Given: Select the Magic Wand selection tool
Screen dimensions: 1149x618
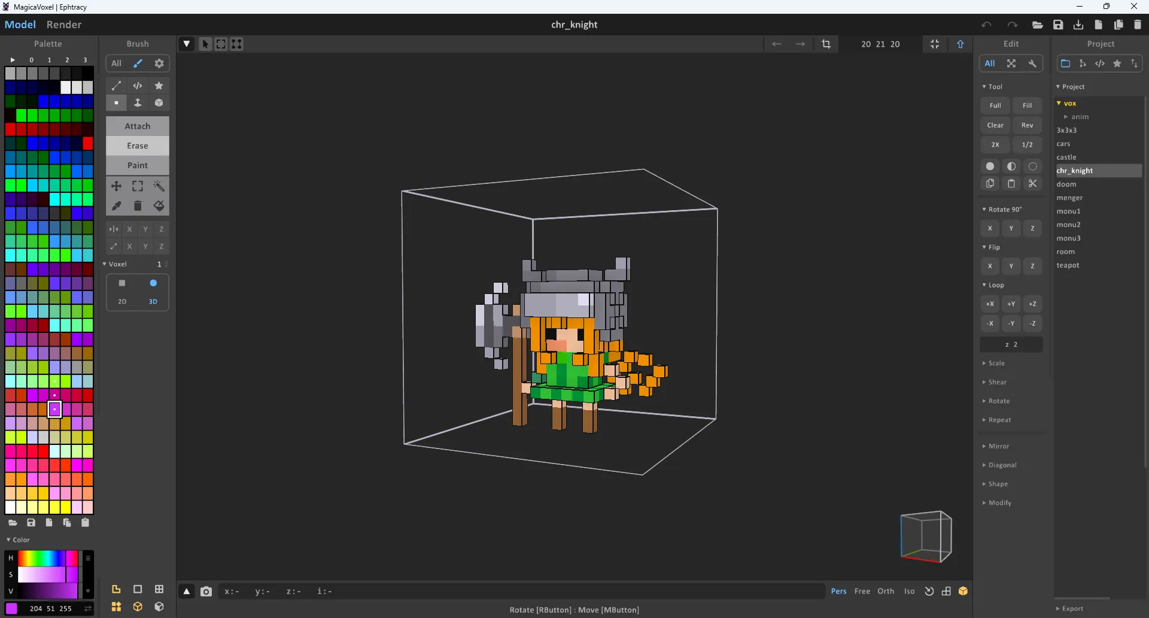Looking at the screenshot, I should click(159, 186).
